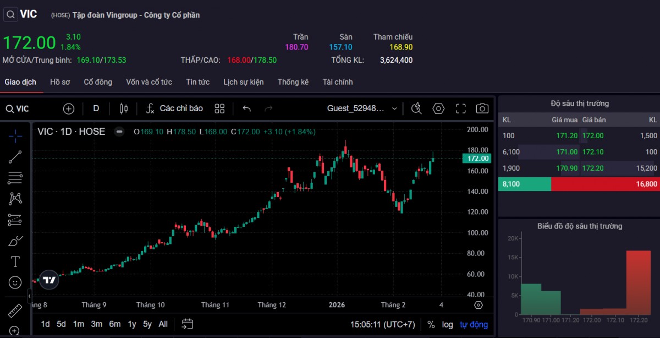Enter fullscreen chart mode
The height and width of the screenshot is (338, 660).
(x=461, y=108)
